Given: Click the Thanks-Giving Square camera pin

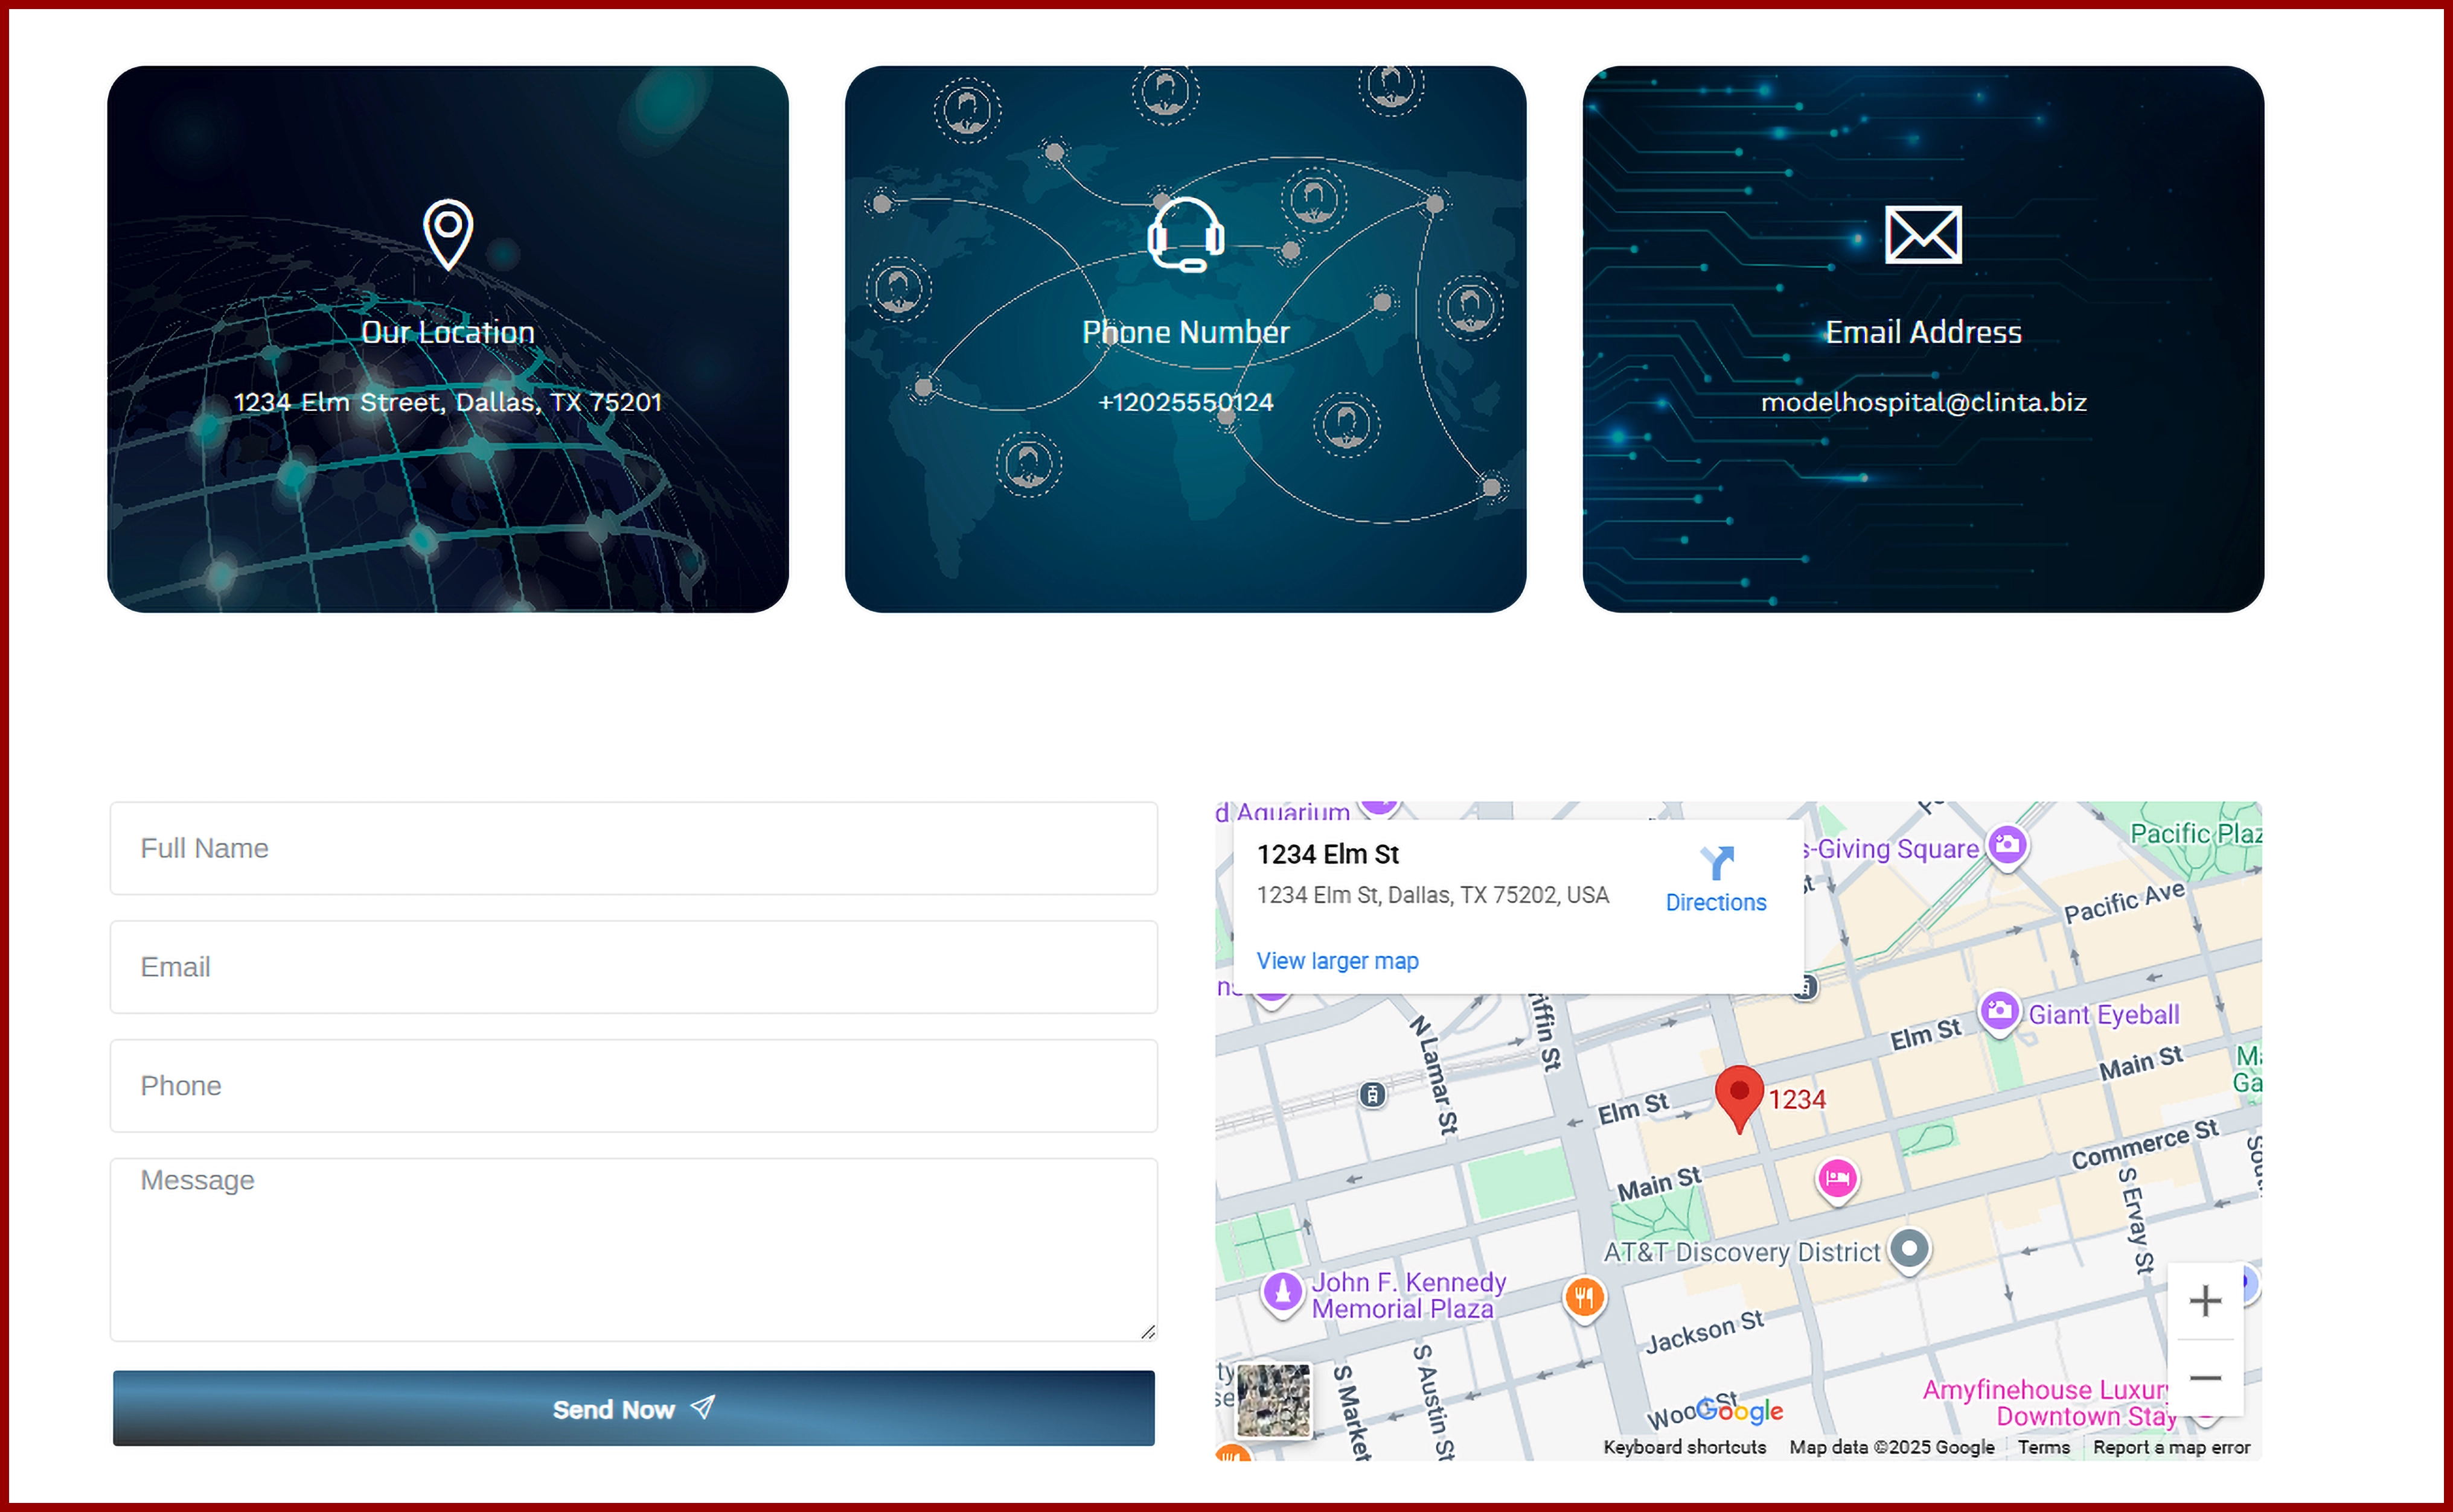Looking at the screenshot, I should tap(2007, 846).
